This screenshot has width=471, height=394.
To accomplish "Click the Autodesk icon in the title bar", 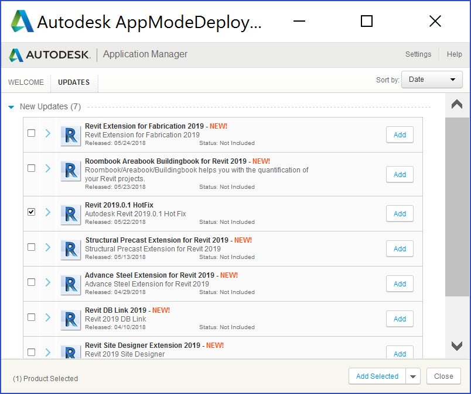I will [x=22, y=21].
